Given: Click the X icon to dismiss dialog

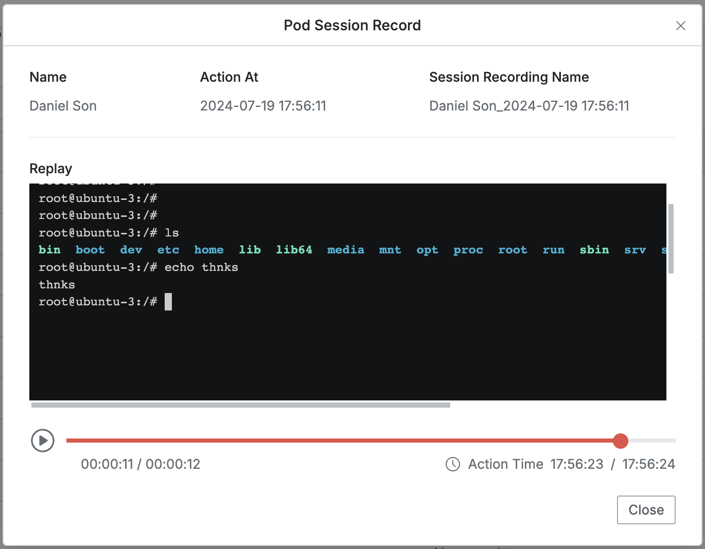Looking at the screenshot, I should (x=680, y=26).
